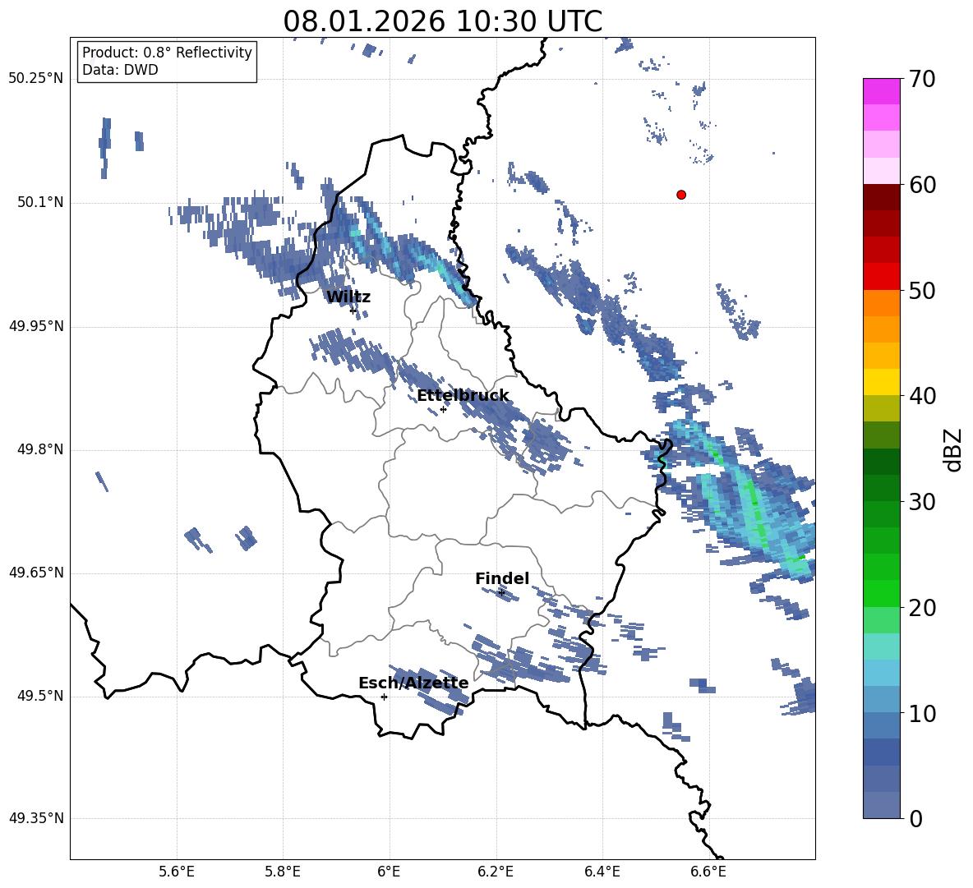
Task: Click the 40 tick label on colorbar
Action: pyautogui.click(x=921, y=396)
